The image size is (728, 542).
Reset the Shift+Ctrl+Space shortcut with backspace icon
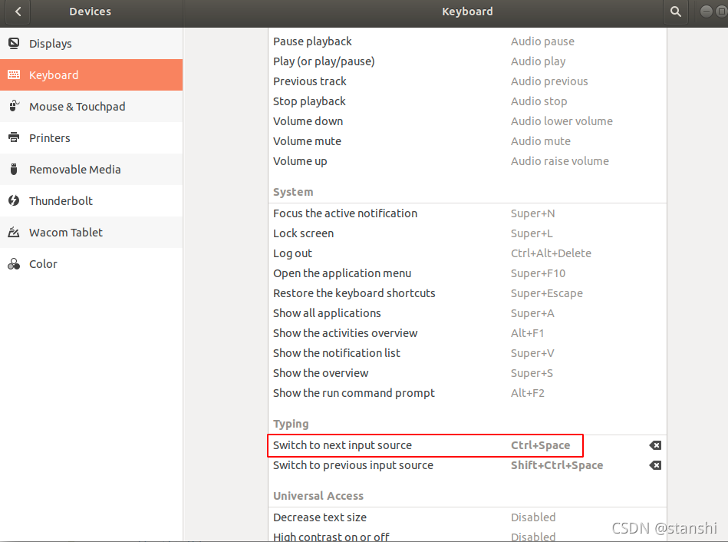click(655, 465)
